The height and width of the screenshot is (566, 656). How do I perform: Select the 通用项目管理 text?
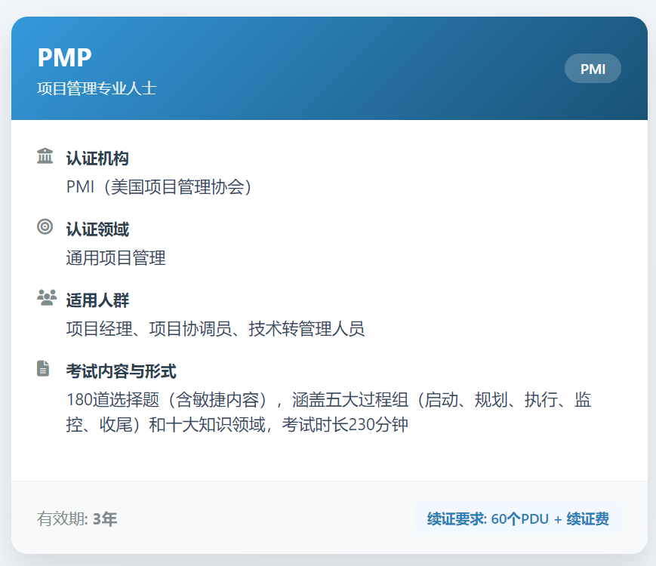click(x=115, y=258)
